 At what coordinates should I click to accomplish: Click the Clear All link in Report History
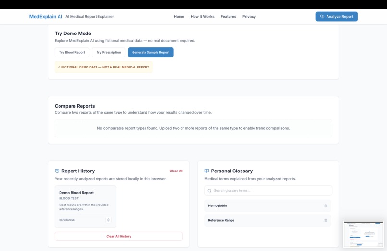[176, 171]
